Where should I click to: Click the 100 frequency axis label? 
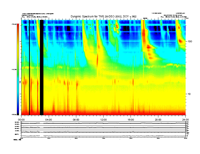coord(190,42)
